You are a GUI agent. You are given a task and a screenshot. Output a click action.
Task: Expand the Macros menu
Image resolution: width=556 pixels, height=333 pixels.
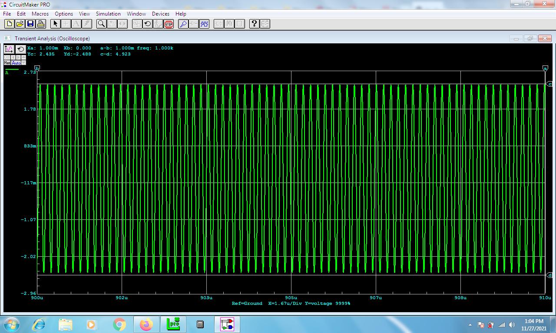(40, 14)
